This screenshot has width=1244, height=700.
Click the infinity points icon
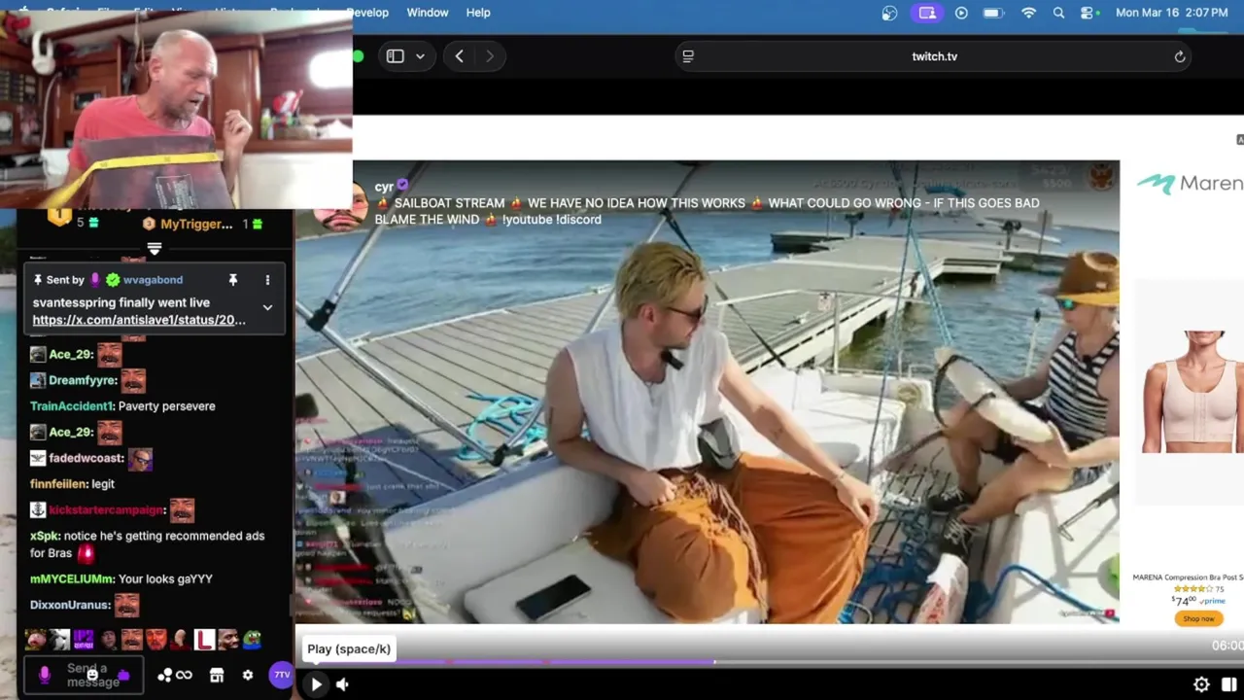coord(184,675)
